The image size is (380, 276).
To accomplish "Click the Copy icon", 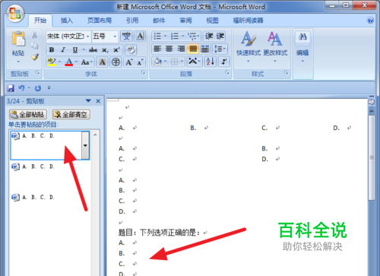I will (x=35, y=46).
